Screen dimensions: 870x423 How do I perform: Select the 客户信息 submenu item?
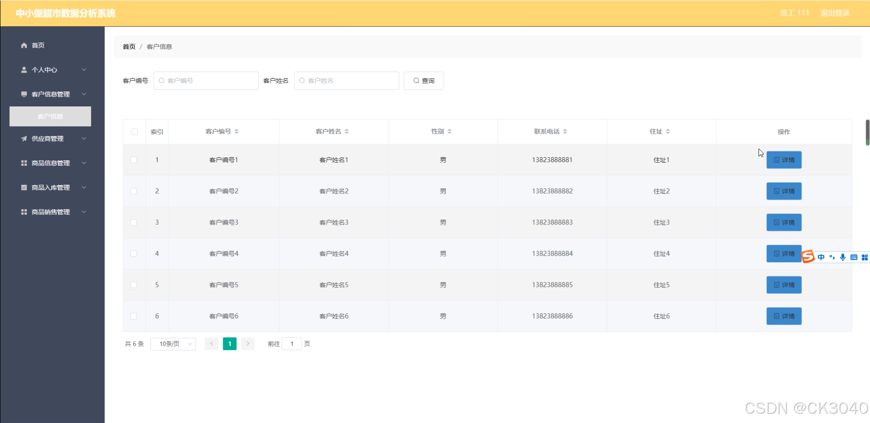[x=50, y=116]
